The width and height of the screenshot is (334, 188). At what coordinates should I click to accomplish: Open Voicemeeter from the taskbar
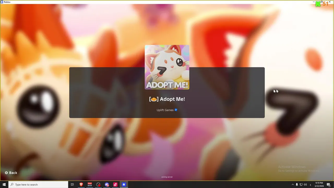click(x=90, y=185)
